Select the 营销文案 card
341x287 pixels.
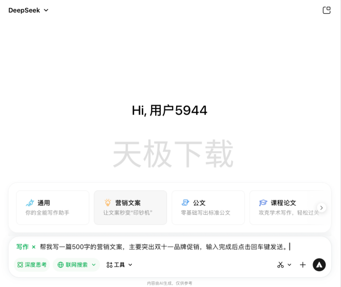pos(130,207)
